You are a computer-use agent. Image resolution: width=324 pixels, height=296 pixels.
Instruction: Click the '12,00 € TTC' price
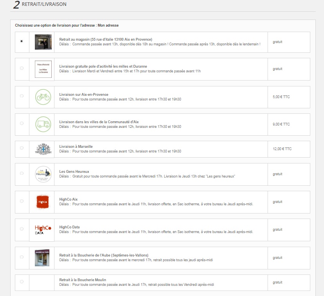(x=282, y=149)
